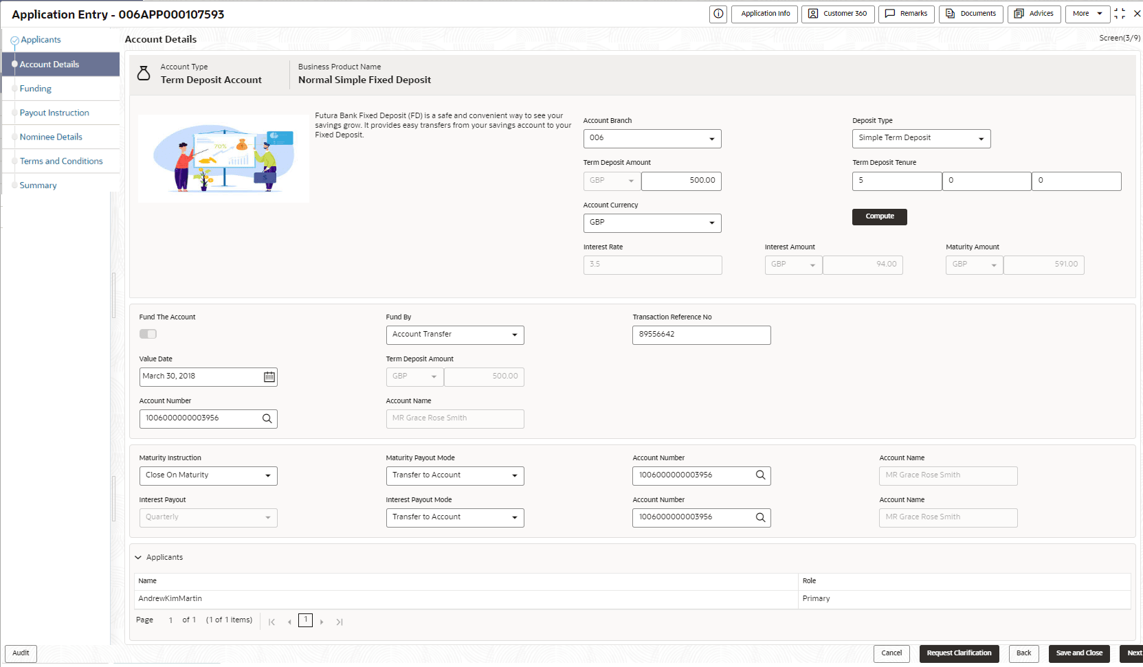Click the Next button
Image resolution: width=1143 pixels, height=667 pixels.
(1132, 654)
